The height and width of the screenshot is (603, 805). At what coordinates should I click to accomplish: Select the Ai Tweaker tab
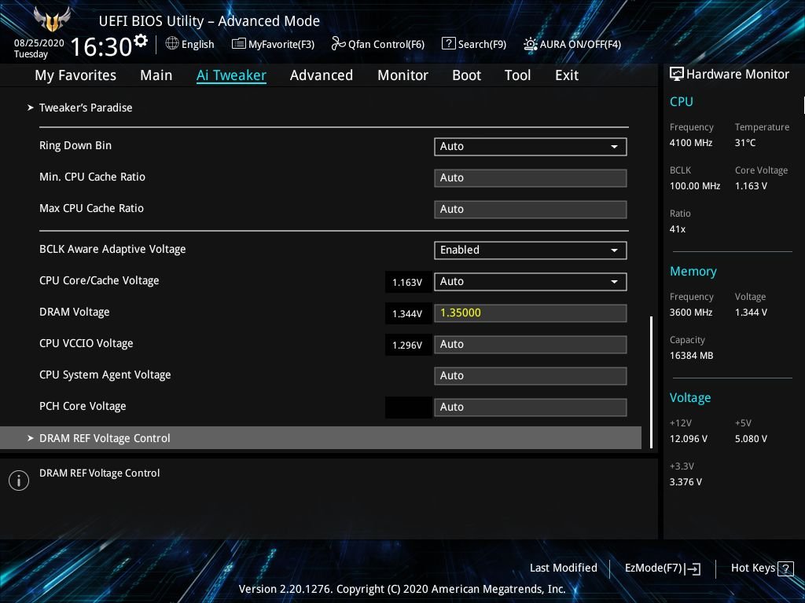tap(231, 75)
